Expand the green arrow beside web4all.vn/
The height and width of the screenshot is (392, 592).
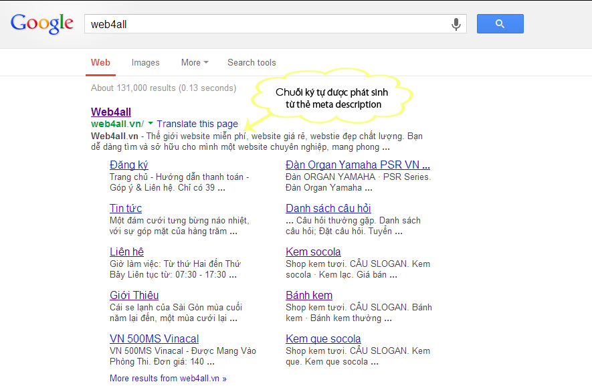[151, 123]
